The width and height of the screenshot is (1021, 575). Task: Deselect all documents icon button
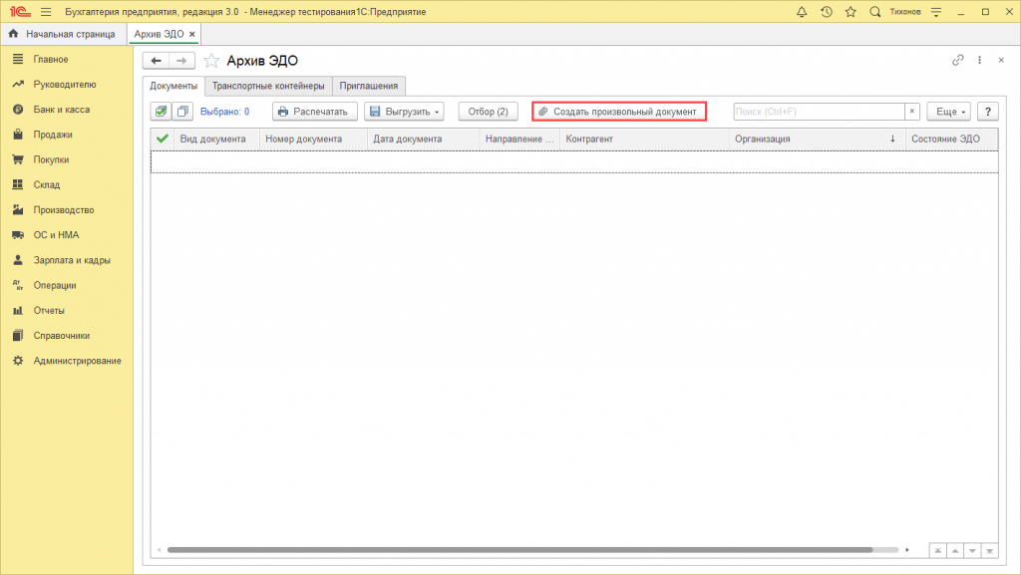tap(183, 112)
